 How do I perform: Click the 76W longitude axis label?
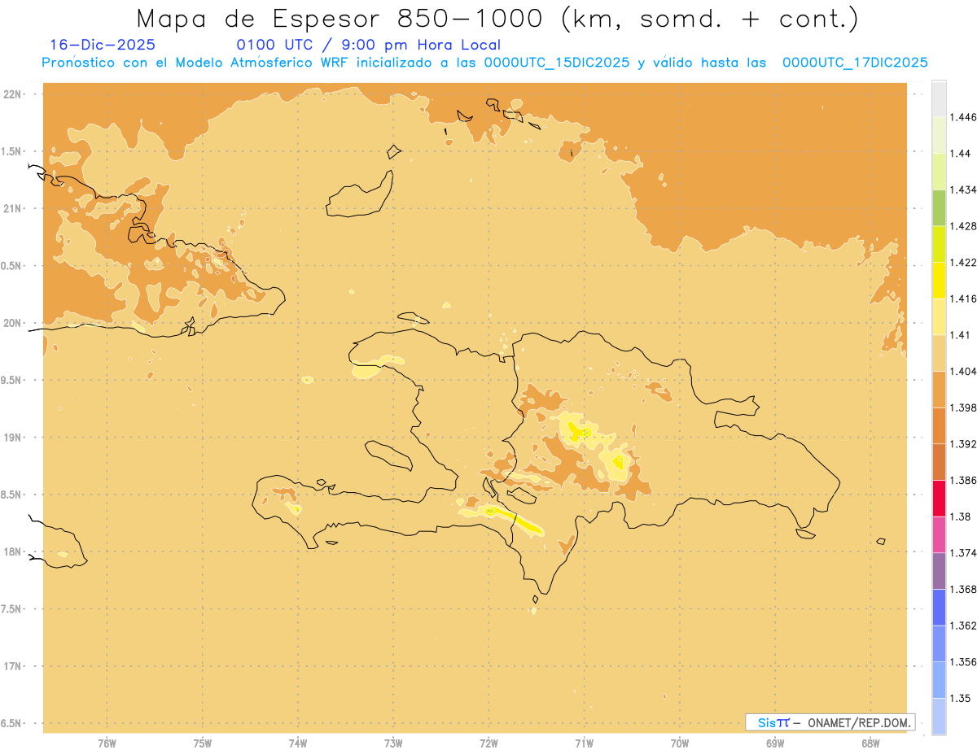107,743
